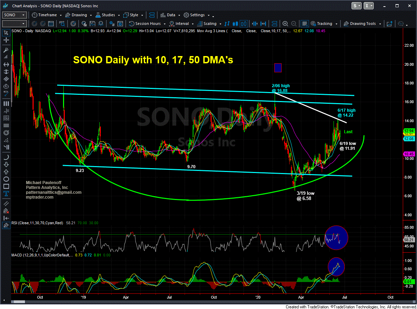Select the down arrow drawing tool
The width and height of the screenshot is (417, 309).
[6, 165]
